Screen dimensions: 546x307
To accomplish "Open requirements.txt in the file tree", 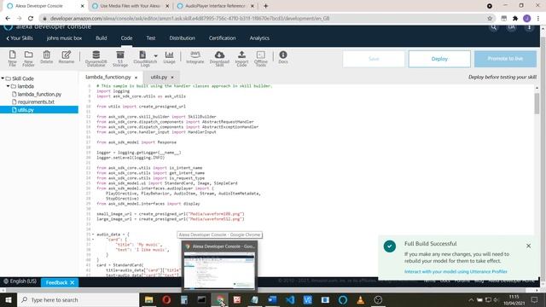I will (x=36, y=101).
